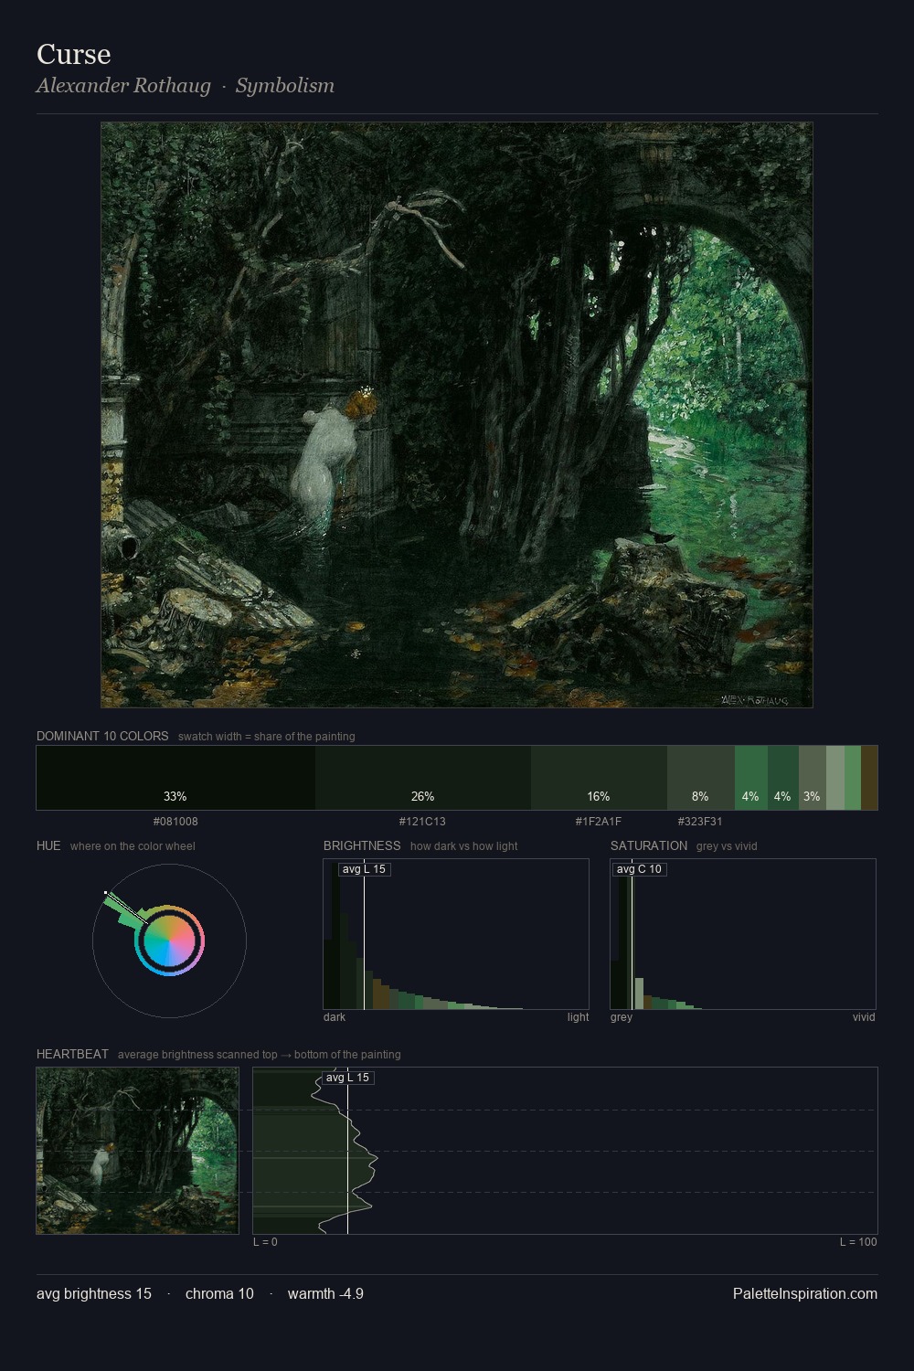Click 'avg brightness 15' in footer

pos(94,1293)
